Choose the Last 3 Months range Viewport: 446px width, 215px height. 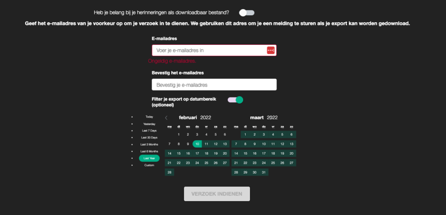coord(149,144)
